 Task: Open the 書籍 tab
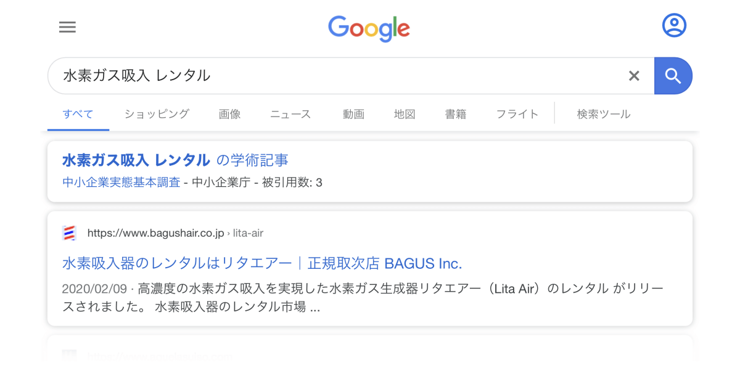456,114
